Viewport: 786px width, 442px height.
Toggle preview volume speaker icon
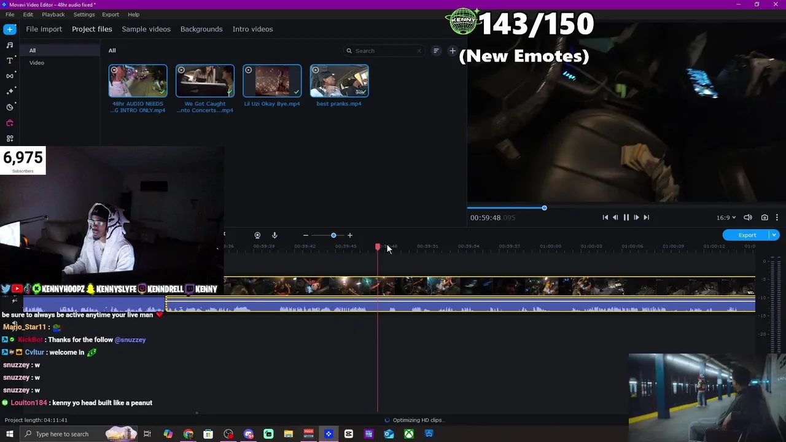[x=748, y=217]
